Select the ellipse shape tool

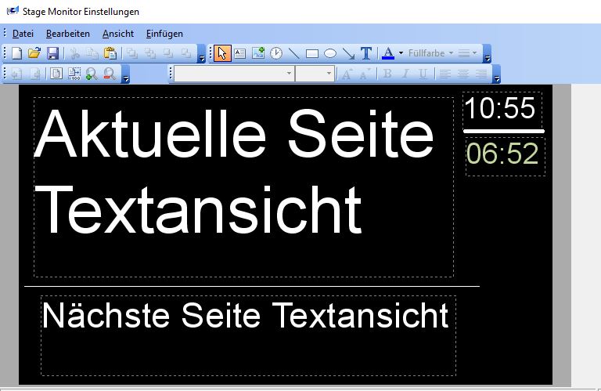click(x=330, y=53)
